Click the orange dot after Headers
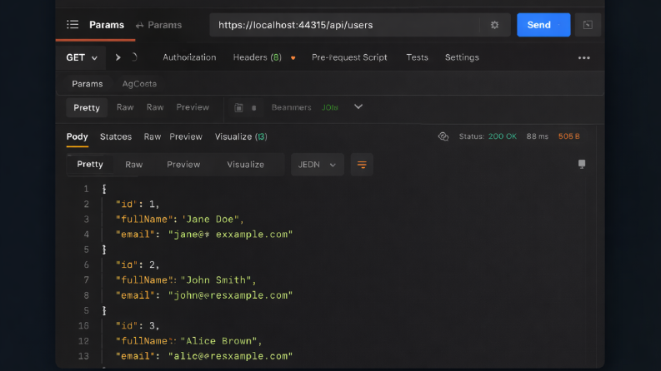This screenshot has height=371, width=661. 293,58
